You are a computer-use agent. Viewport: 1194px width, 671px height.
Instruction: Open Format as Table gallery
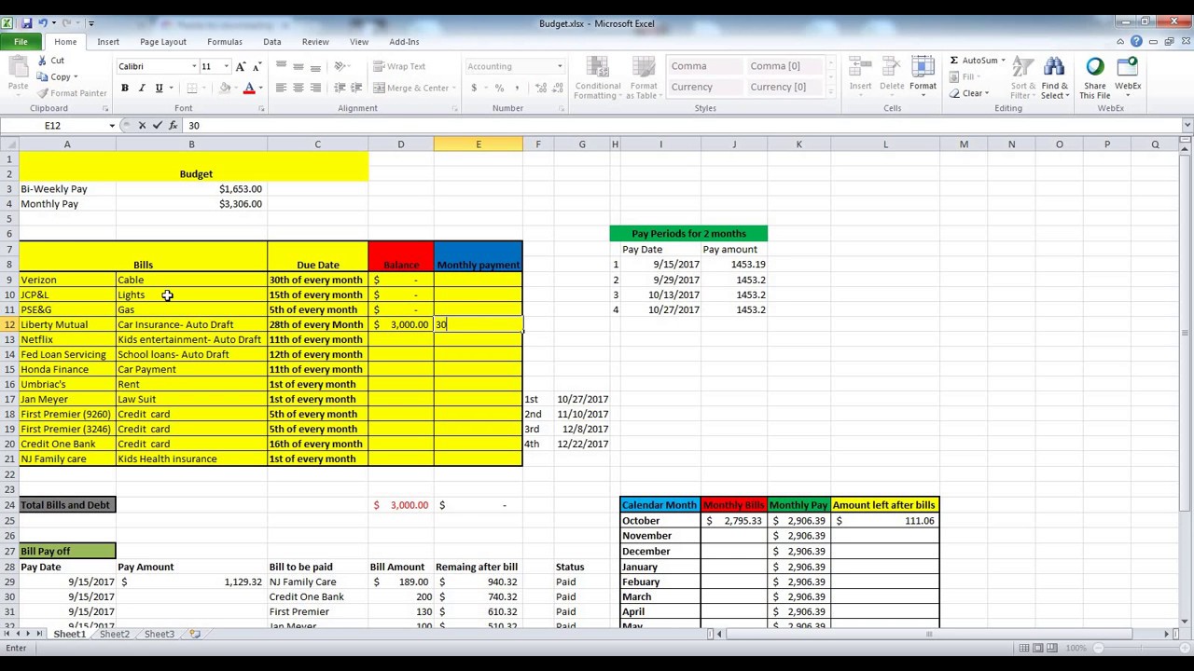[643, 78]
